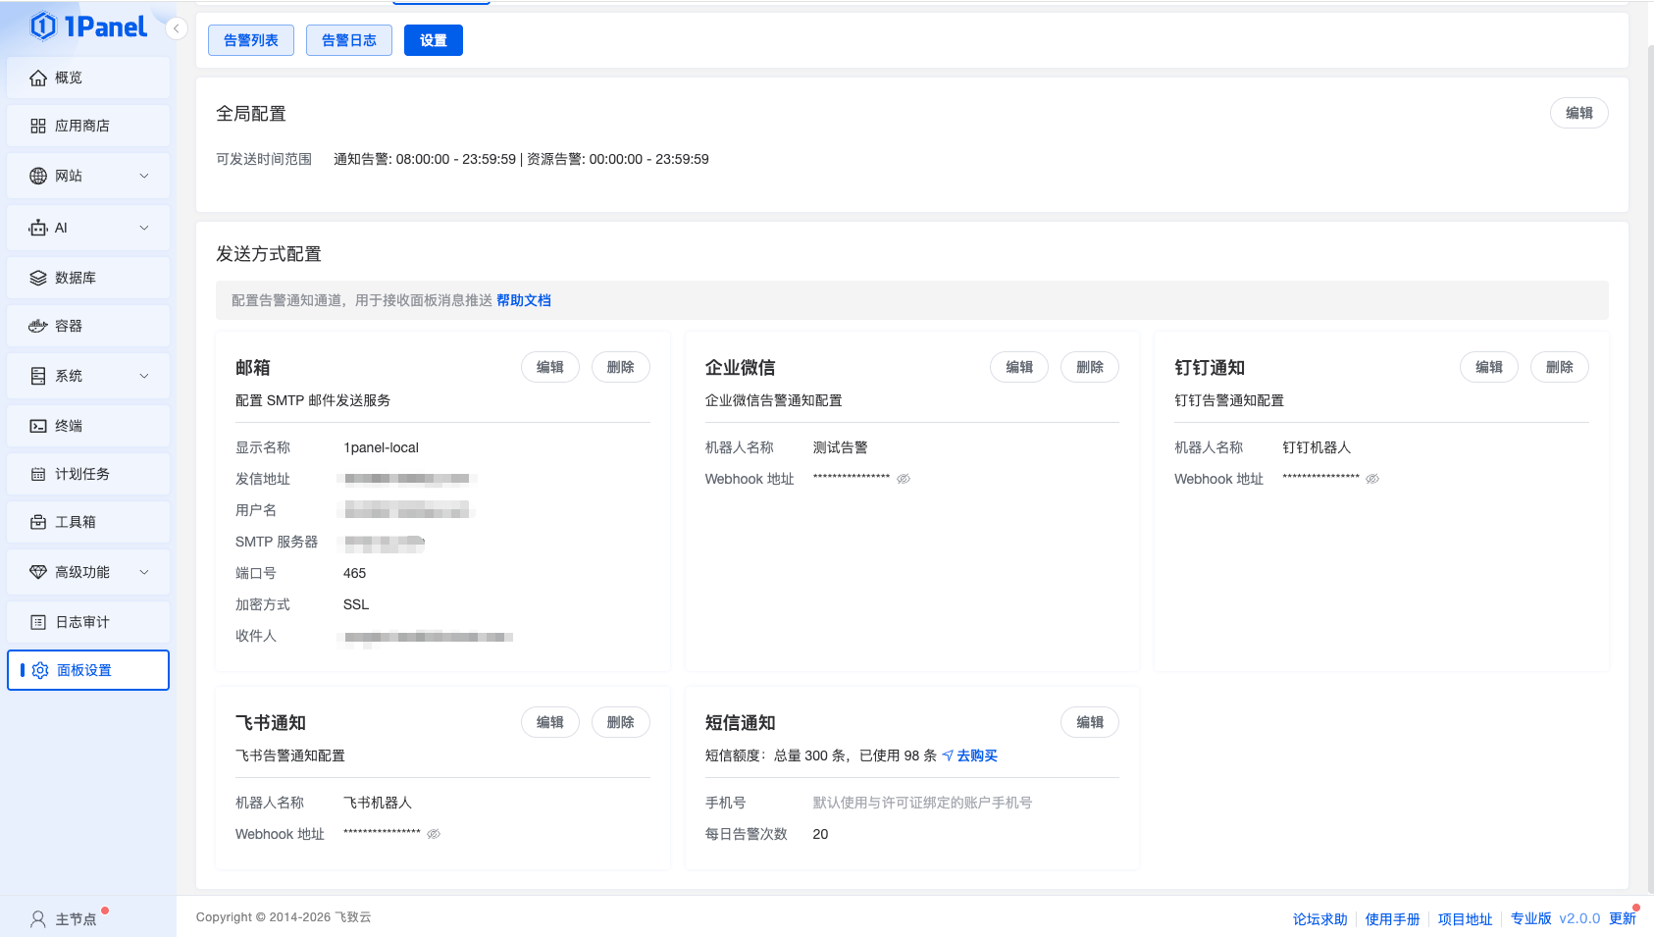Delete the mailbox (邮箱) configuration
Screen dimensions: 1654x937
620,367
